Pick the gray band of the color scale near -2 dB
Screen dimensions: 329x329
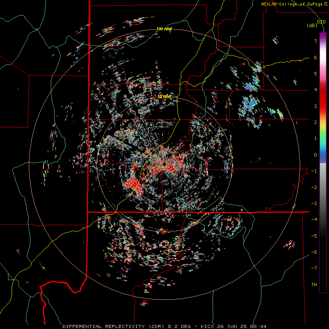pyautogui.click(x=323, y=187)
